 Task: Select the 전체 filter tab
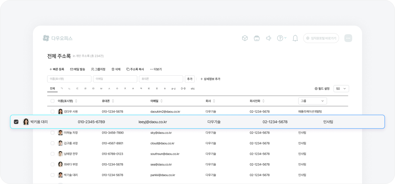(x=52, y=89)
